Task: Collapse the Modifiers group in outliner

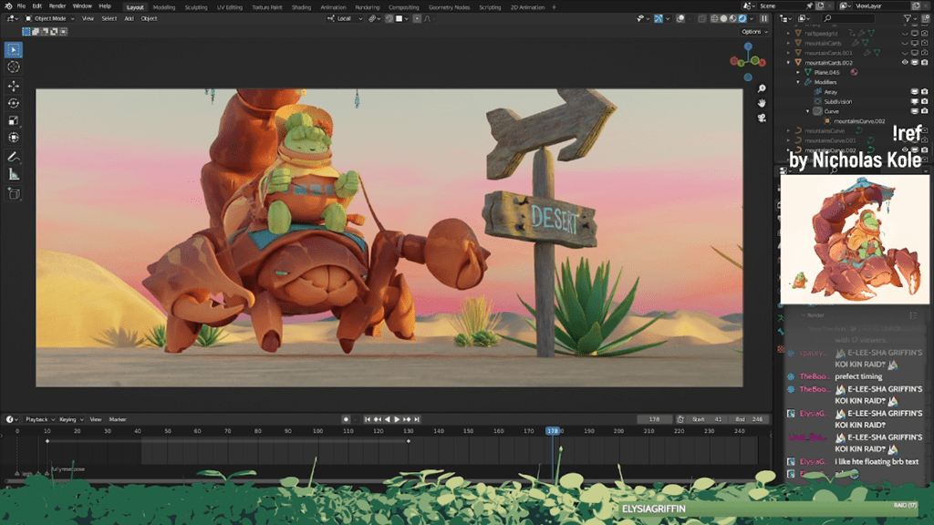Action: tap(798, 82)
